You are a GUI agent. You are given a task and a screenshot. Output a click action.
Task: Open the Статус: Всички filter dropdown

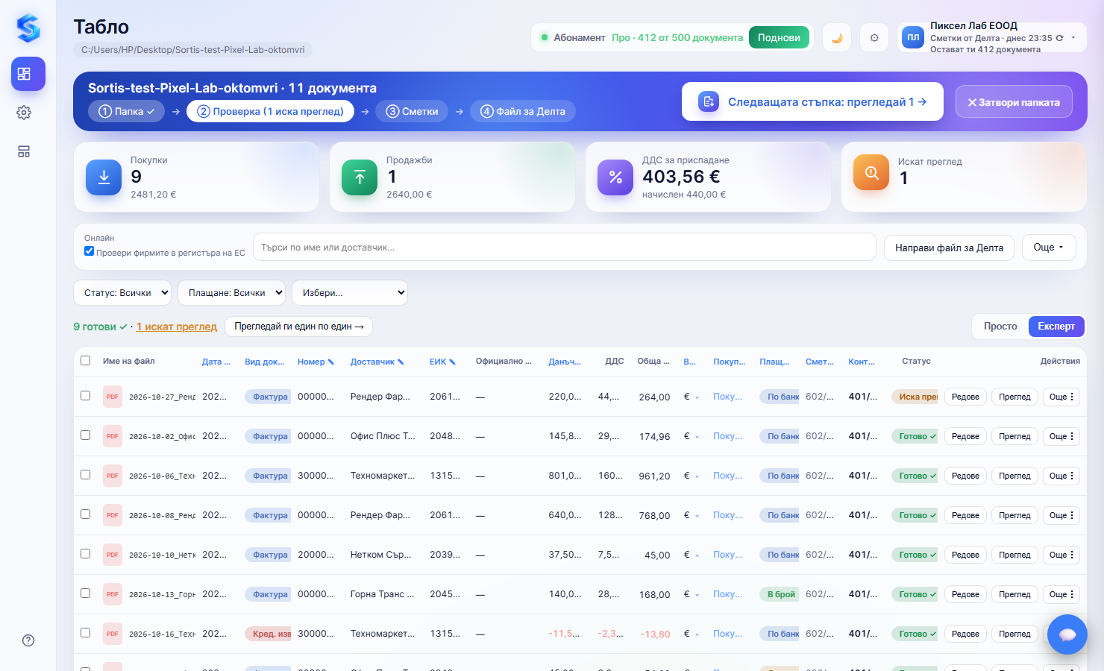tap(122, 293)
